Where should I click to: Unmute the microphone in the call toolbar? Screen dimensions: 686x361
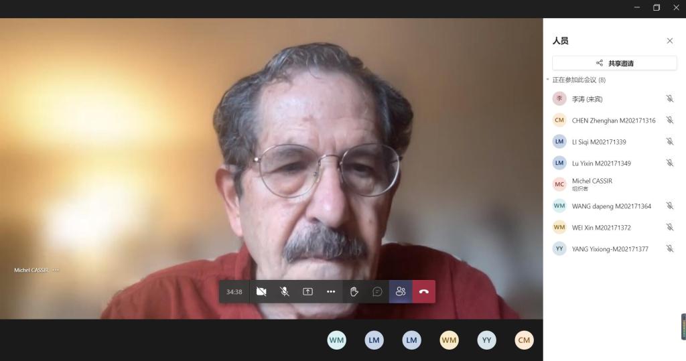(285, 291)
